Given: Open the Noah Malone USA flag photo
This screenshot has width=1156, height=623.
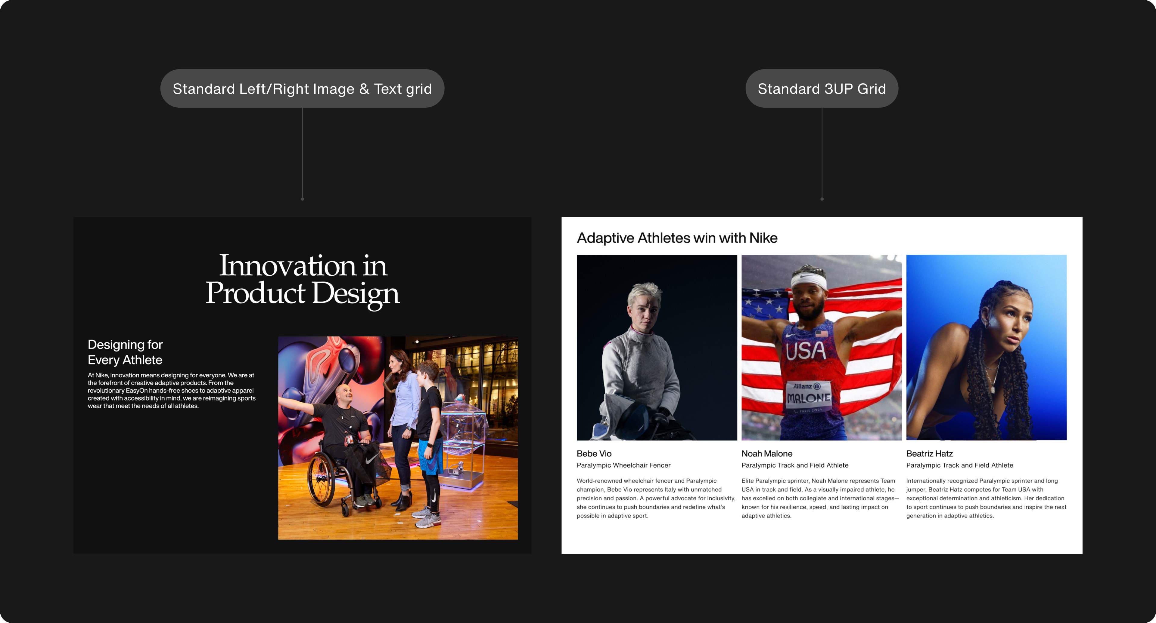Looking at the screenshot, I should 821,347.
